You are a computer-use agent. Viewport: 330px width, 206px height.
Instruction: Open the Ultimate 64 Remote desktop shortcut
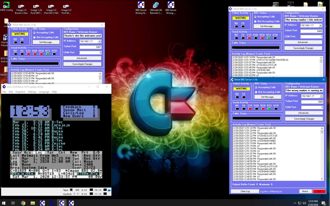pyautogui.click(x=156, y=8)
